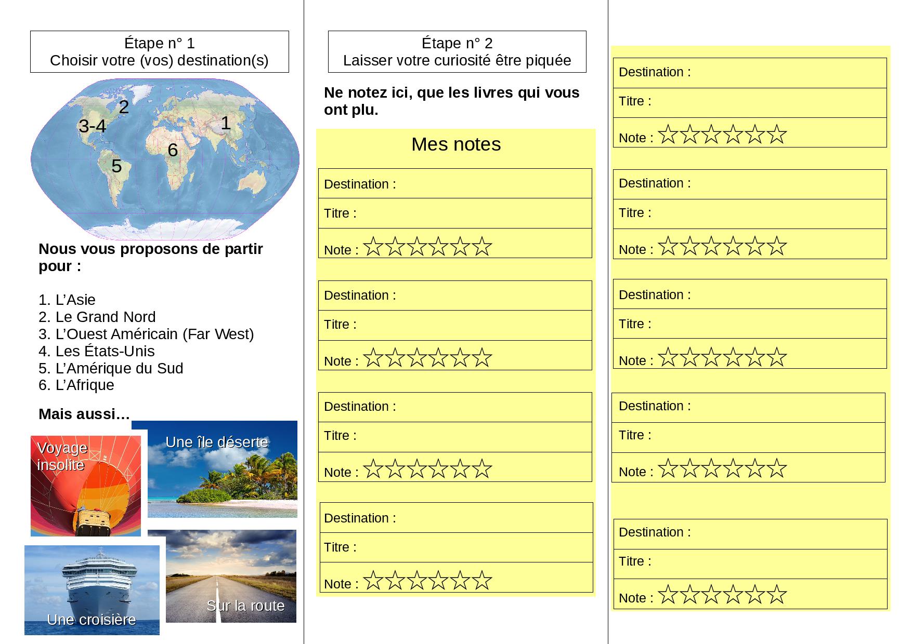Click number 6 over Africa on the map
Screen dimensions: 912x644
pos(173,150)
